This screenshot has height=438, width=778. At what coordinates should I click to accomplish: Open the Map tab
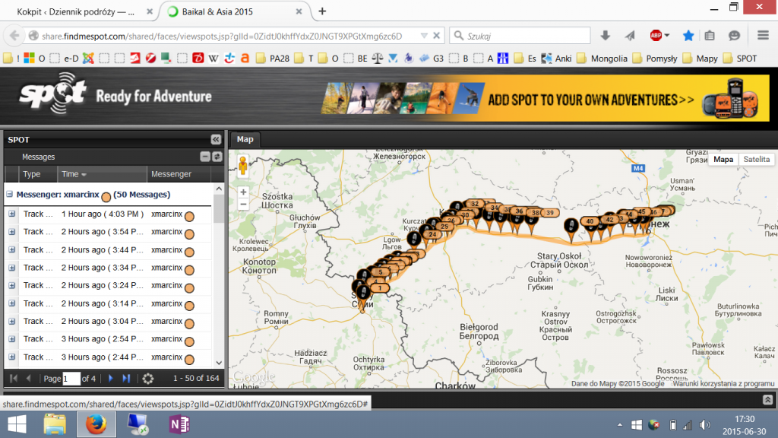coord(245,140)
